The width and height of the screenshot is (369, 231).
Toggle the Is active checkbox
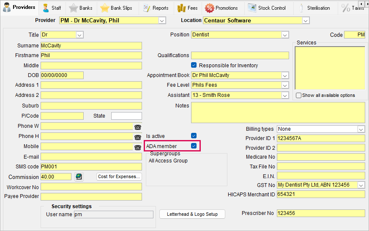(194, 136)
